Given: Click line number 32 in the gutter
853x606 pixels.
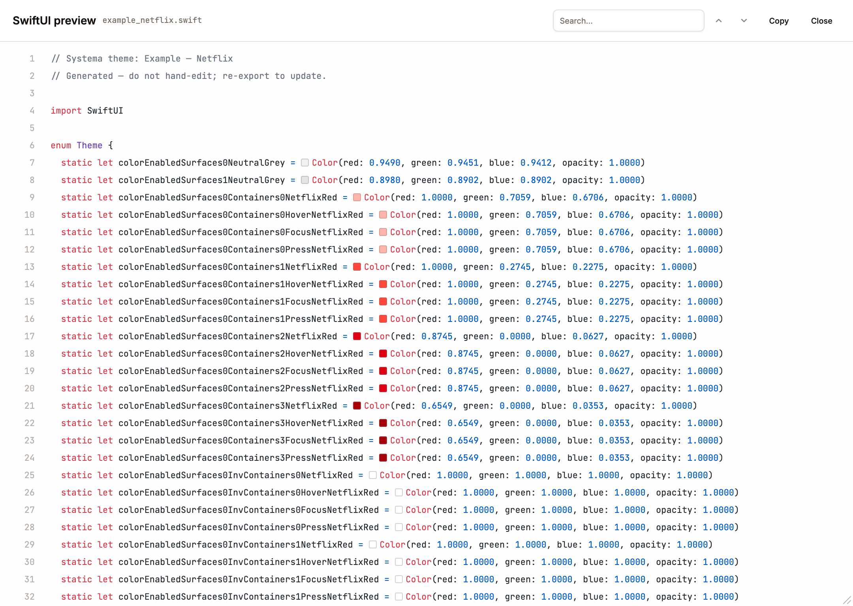Looking at the screenshot, I should point(30,597).
